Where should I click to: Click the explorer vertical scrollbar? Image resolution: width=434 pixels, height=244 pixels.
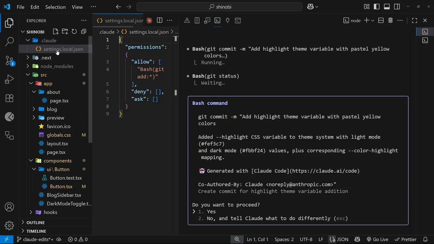click(x=90, y=89)
